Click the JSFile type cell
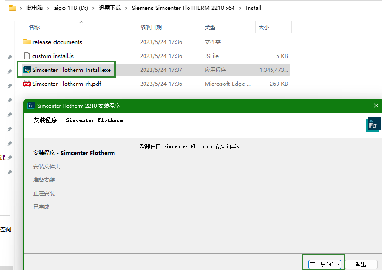Image resolution: width=382 pixels, height=270 pixels. coord(211,56)
